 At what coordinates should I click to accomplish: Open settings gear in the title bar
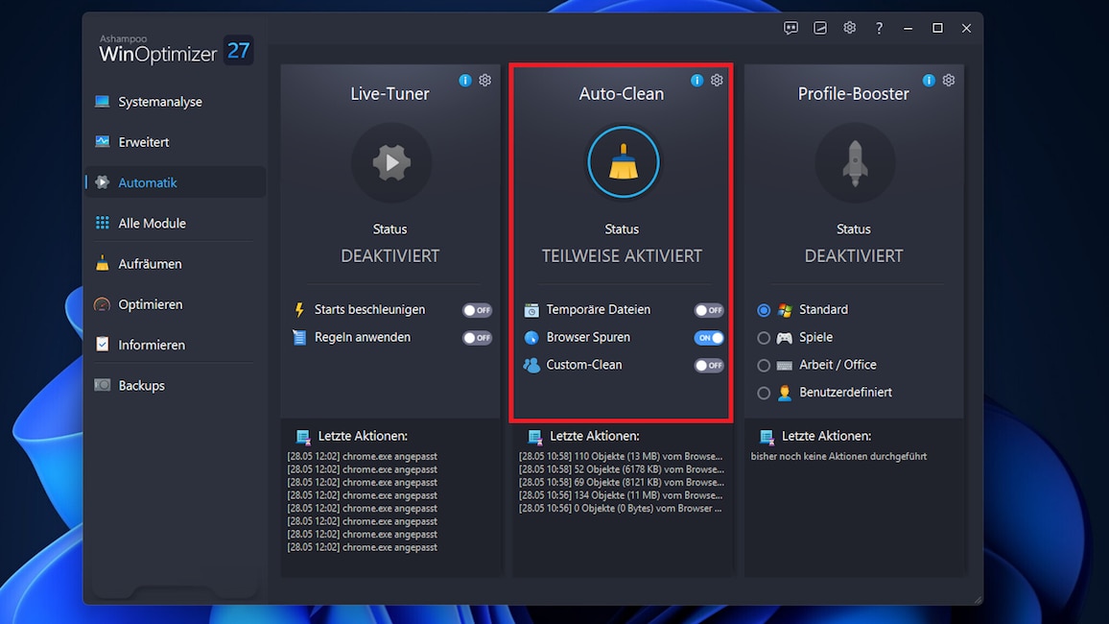pos(849,28)
